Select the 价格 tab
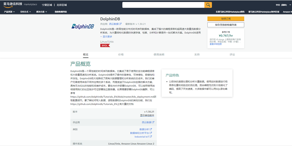This screenshot has height=146, width=292. click(x=121, y=55)
